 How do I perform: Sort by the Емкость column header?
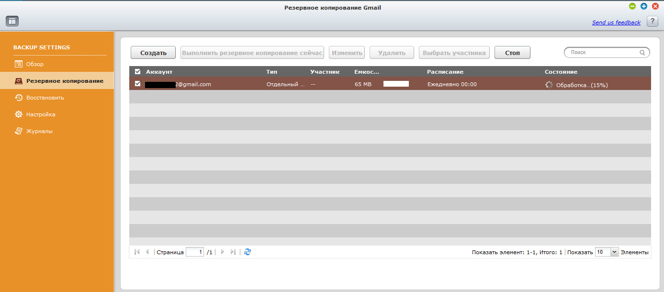367,72
